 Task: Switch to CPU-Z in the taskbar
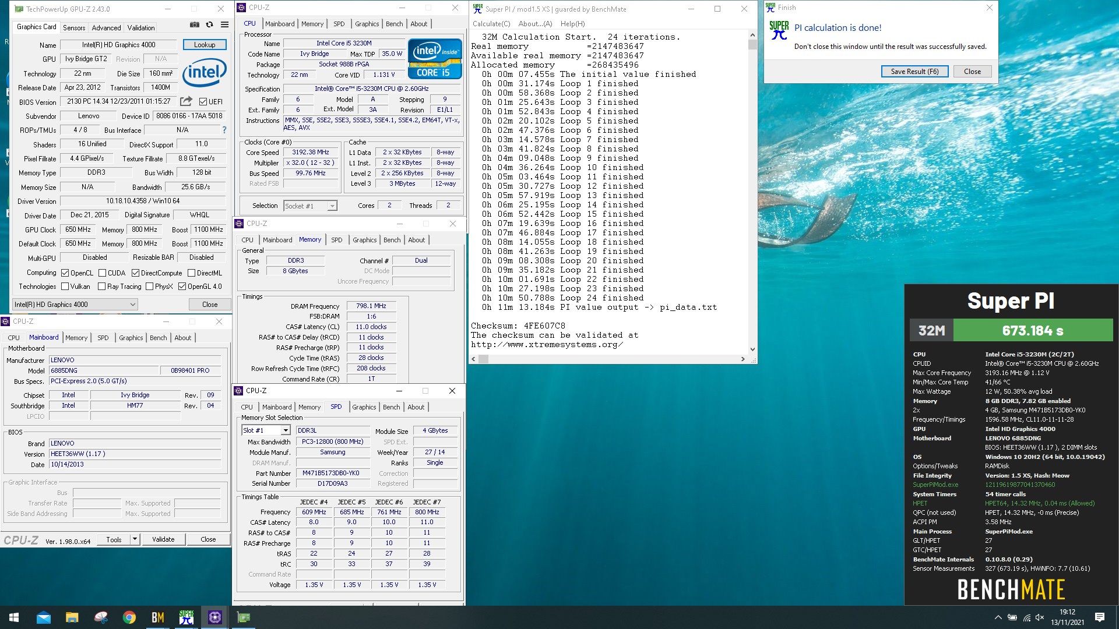pos(215,617)
